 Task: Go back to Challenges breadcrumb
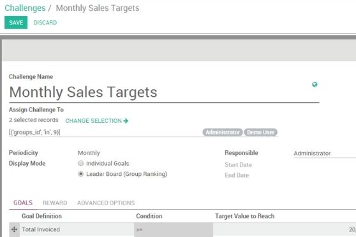coord(25,8)
